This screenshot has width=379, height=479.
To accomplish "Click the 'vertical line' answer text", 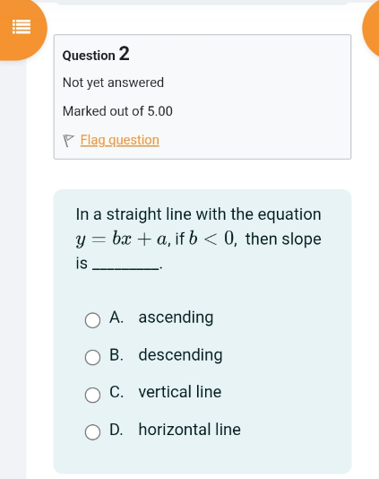I will click(180, 392).
